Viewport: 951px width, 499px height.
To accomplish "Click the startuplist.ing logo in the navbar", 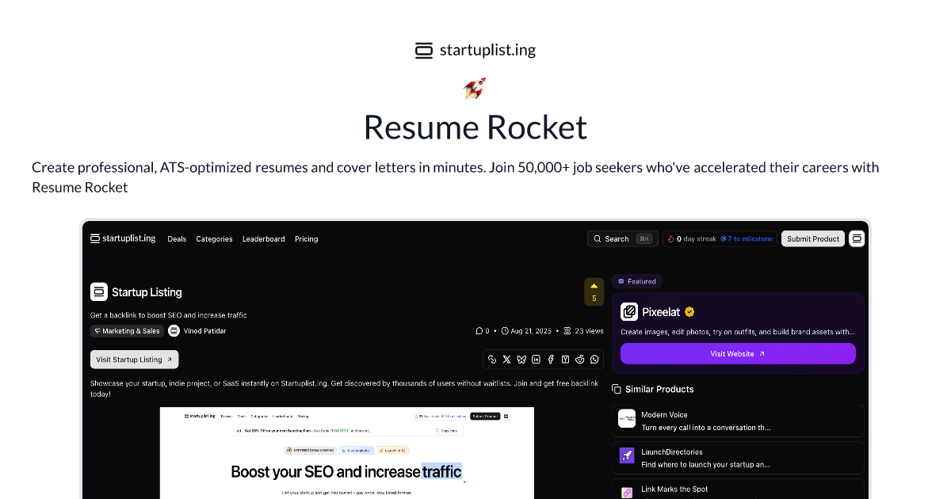I will [x=123, y=238].
